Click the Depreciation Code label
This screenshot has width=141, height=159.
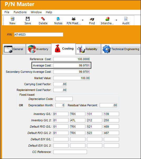[41, 99]
